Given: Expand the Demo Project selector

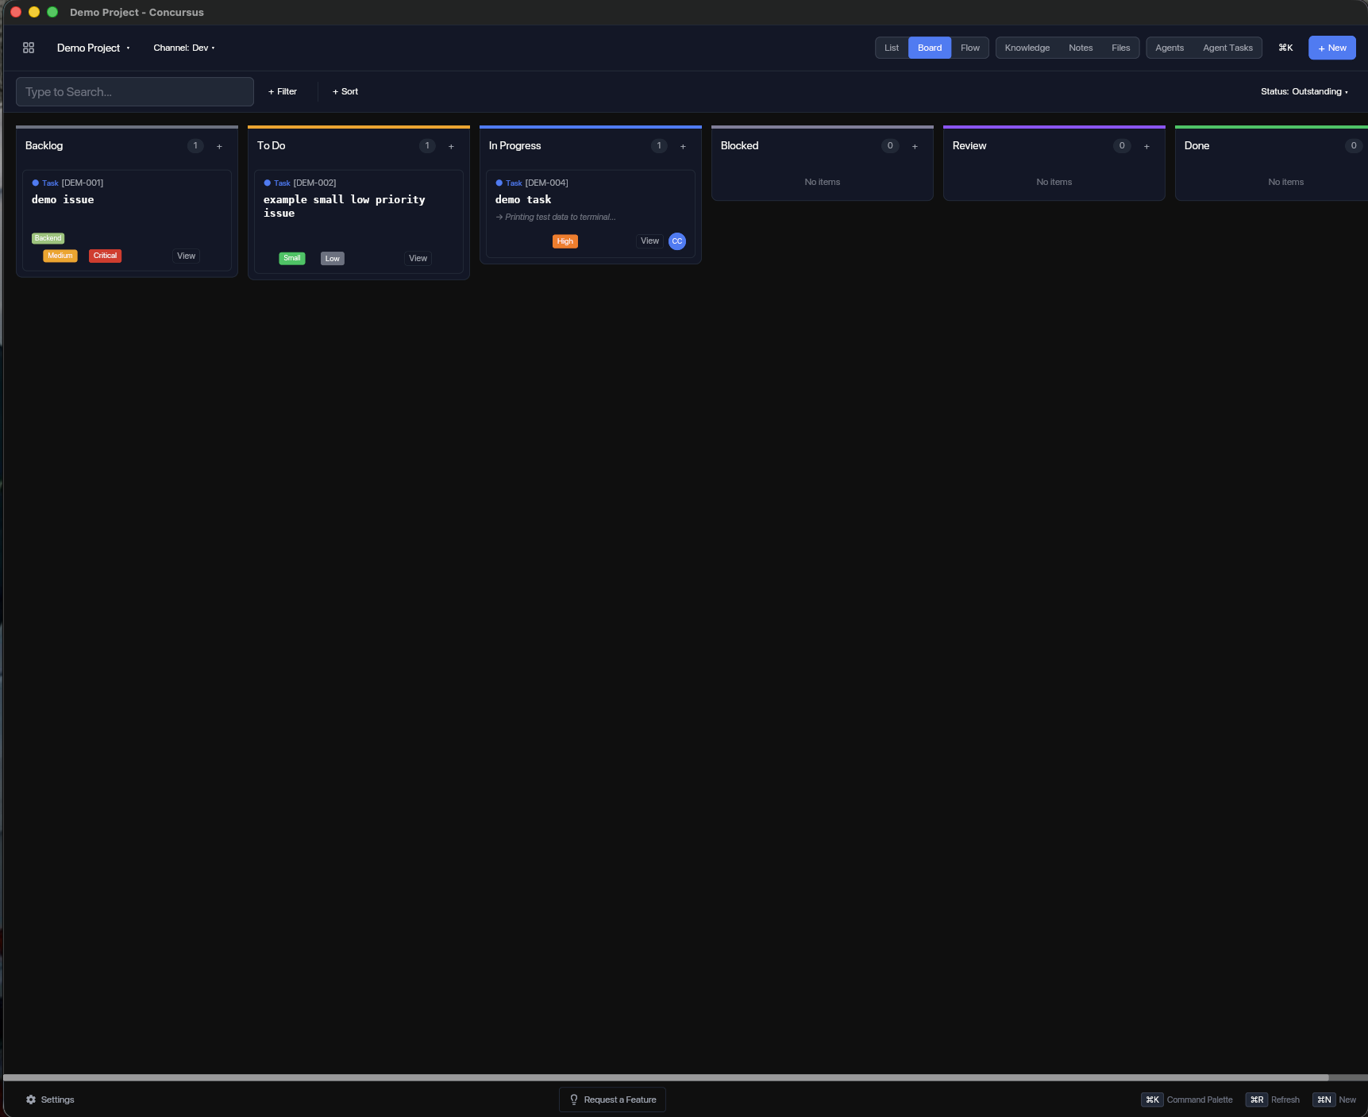Looking at the screenshot, I should (93, 48).
